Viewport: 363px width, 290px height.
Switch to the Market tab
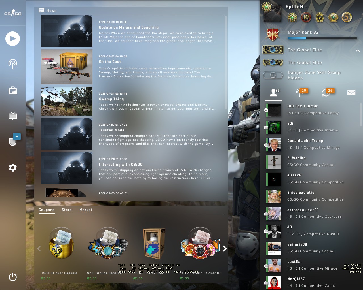click(86, 210)
